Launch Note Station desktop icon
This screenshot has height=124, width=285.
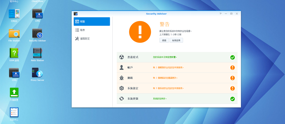tap(37, 53)
